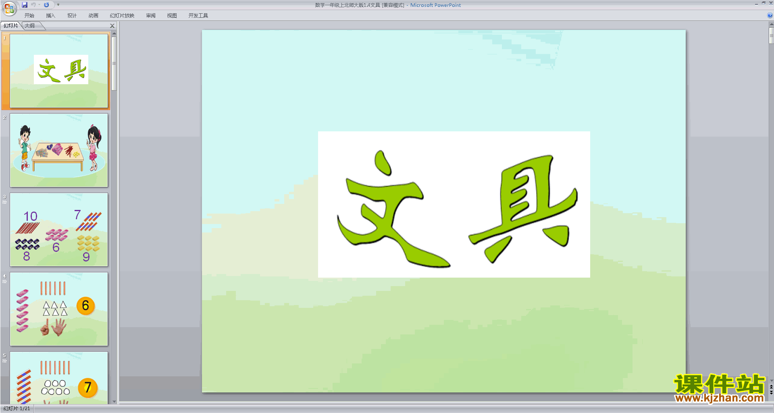This screenshot has height=413, width=774.
Task: Click animation star icon beside slide 4
Action: point(4,282)
